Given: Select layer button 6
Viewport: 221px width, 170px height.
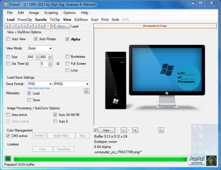Looking at the screenshot, I should pyautogui.click(x=42, y=26).
